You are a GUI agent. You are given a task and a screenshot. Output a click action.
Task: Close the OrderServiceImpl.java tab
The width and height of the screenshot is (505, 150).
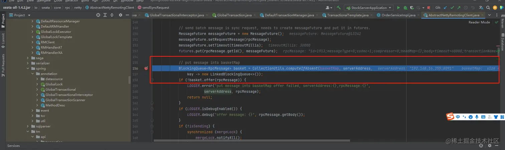(x=418, y=15)
